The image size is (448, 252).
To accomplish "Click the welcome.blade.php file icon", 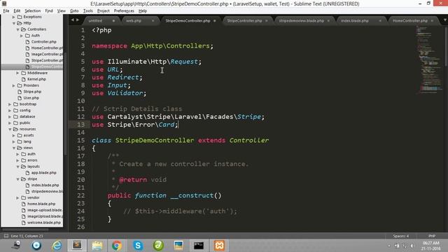I will pyautogui.click(x=23, y=223).
